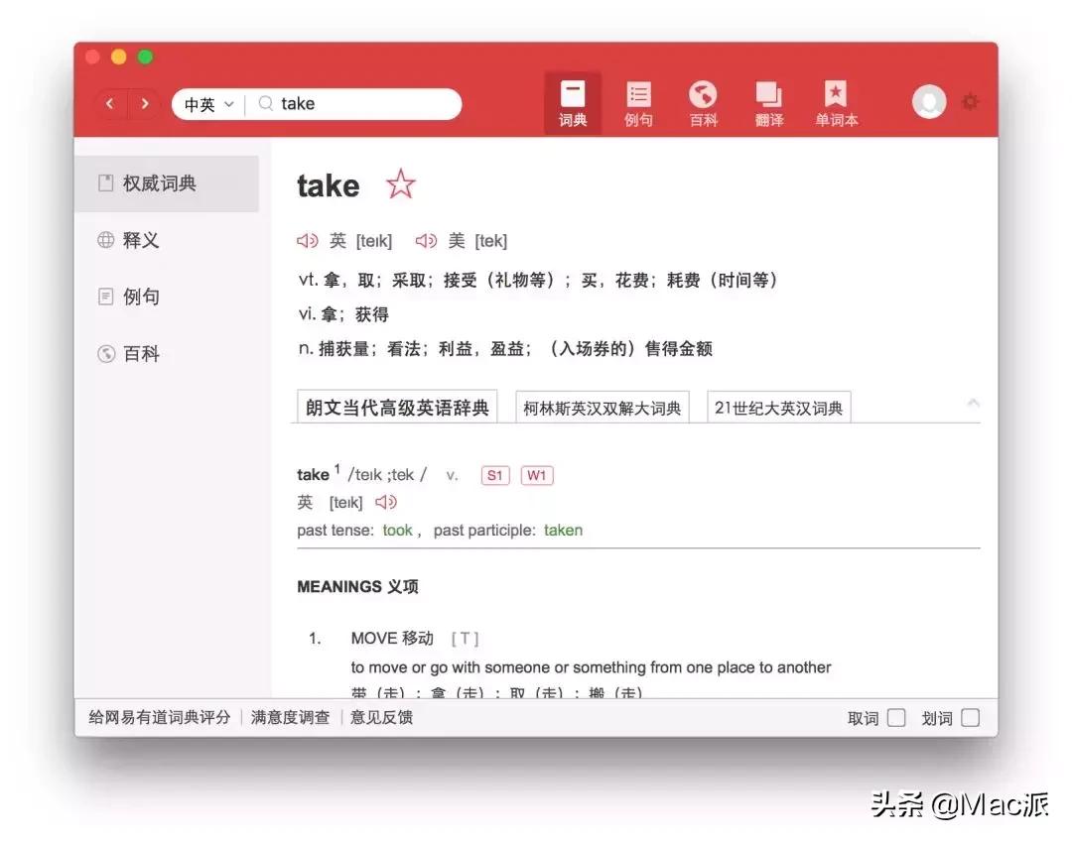Click the user avatar icon
Screen dimensions: 1072x843
(x=928, y=101)
